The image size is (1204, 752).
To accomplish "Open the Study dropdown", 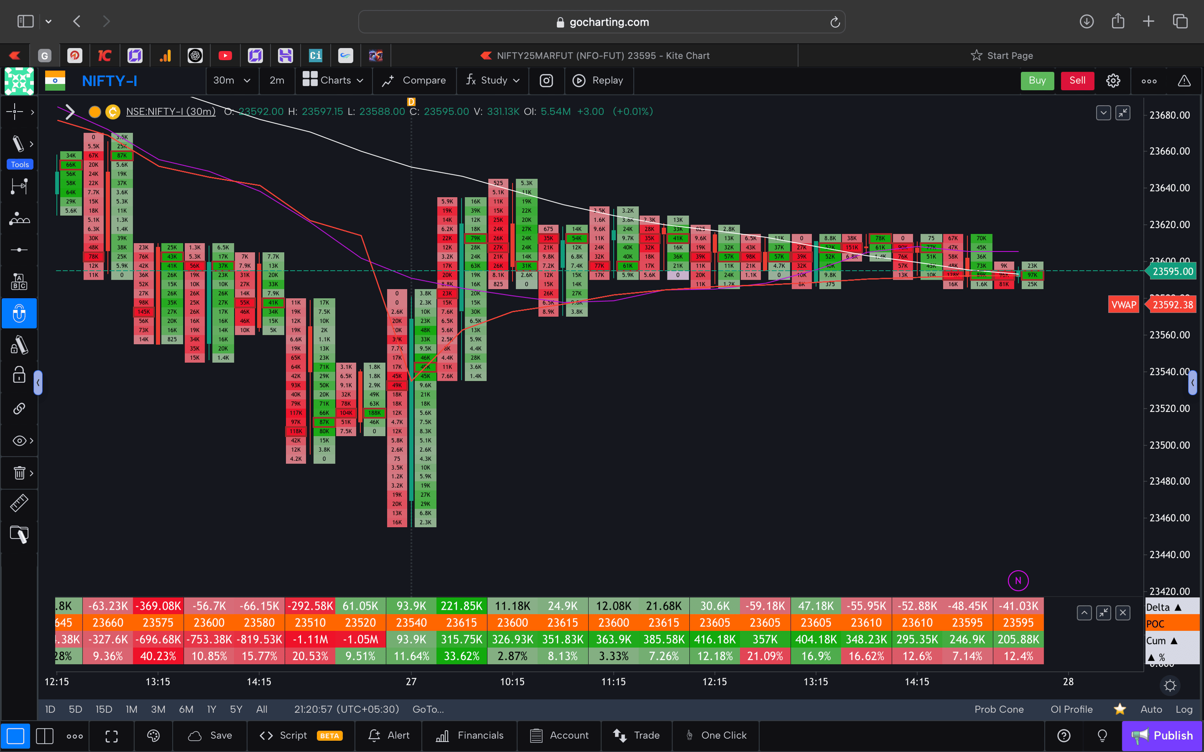I will (492, 81).
